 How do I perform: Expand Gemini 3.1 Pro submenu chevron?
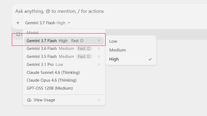pyautogui.click(x=99, y=65)
